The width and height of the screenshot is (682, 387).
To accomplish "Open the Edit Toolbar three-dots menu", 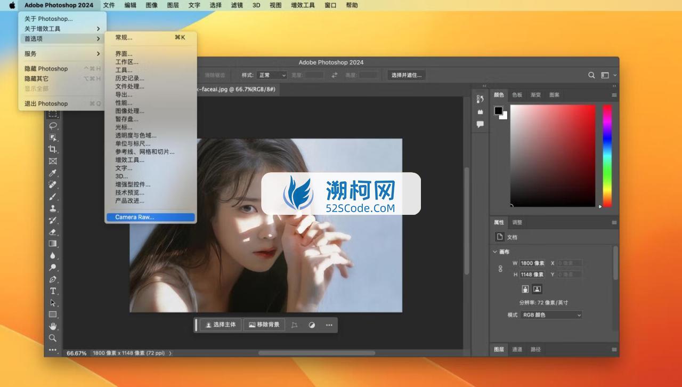I will [53, 350].
